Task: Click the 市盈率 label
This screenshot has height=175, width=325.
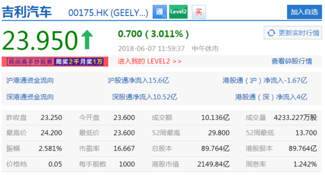Action: [89, 148]
